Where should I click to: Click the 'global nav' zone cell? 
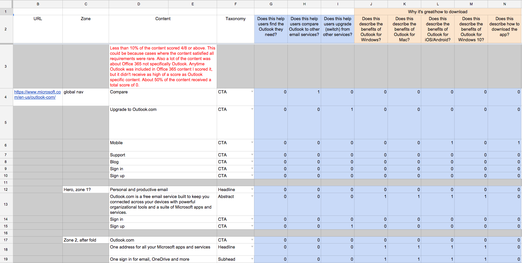[86, 97]
